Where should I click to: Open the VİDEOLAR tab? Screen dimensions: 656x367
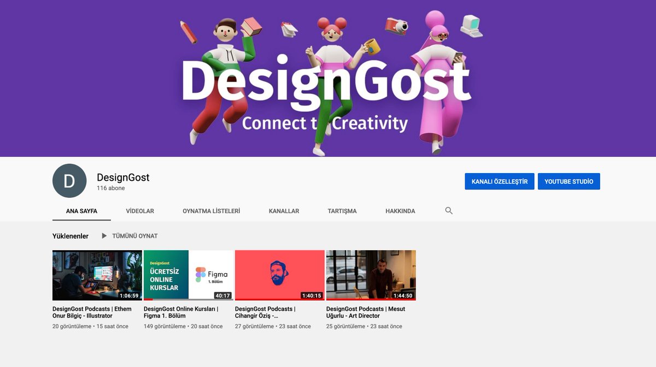(140, 211)
